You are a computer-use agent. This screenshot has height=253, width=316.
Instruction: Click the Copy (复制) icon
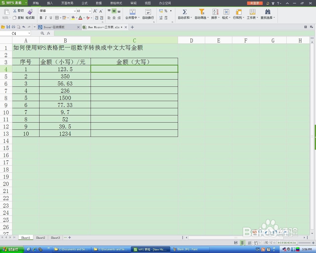click(x=15, y=17)
